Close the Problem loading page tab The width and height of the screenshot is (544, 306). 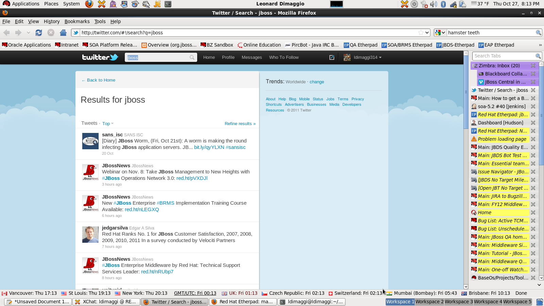[x=533, y=139]
